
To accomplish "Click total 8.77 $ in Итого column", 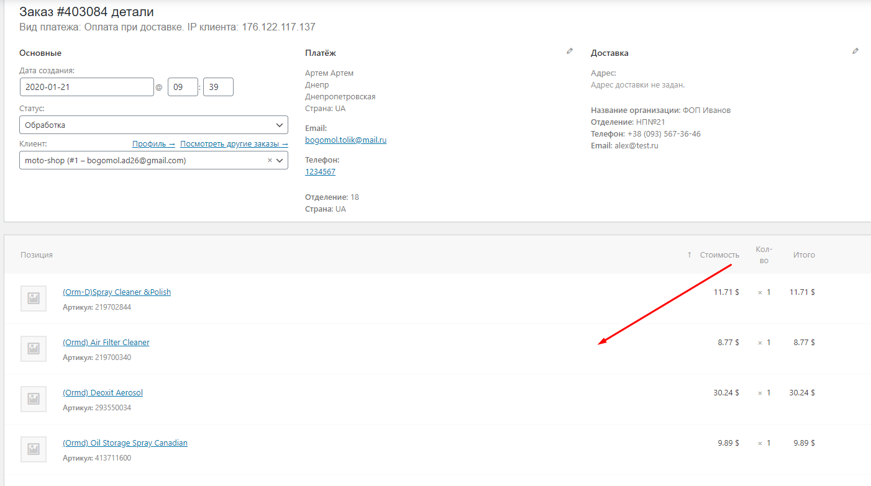I will point(805,342).
